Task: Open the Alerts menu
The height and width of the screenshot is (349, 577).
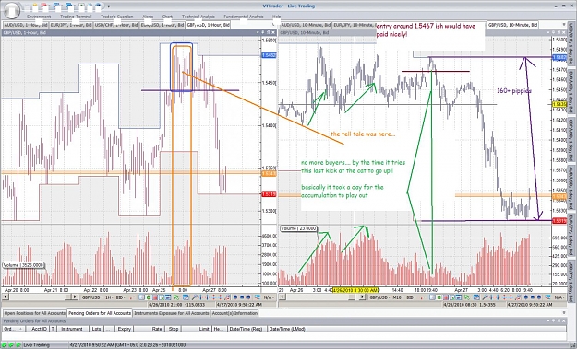Action: coord(148,17)
